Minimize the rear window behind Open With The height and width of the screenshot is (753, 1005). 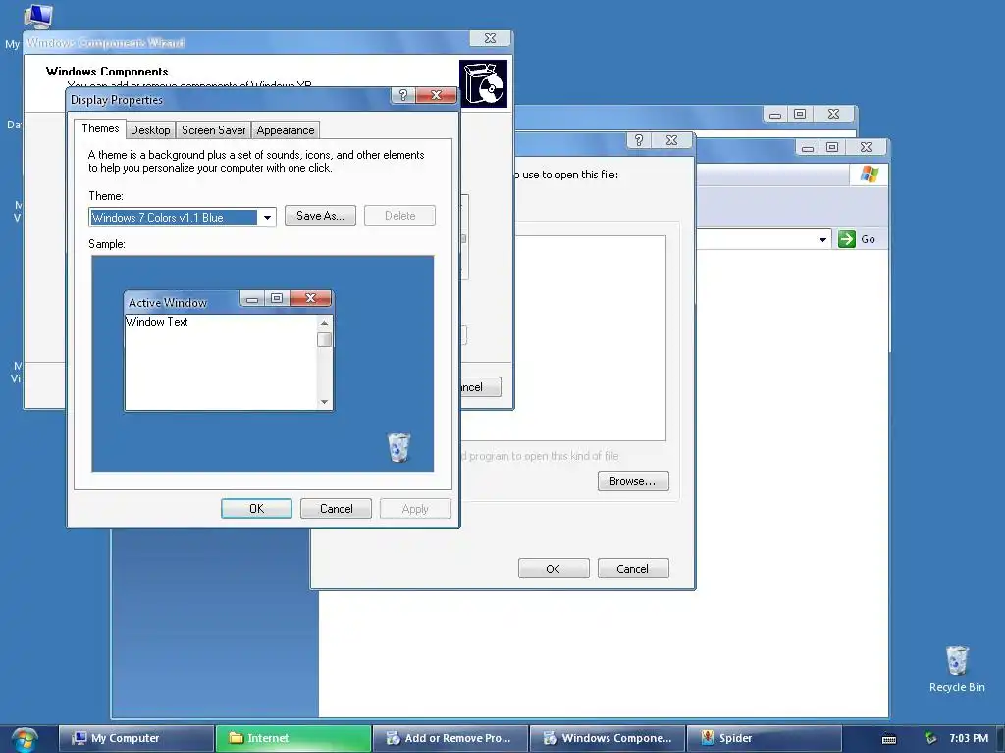click(x=775, y=115)
